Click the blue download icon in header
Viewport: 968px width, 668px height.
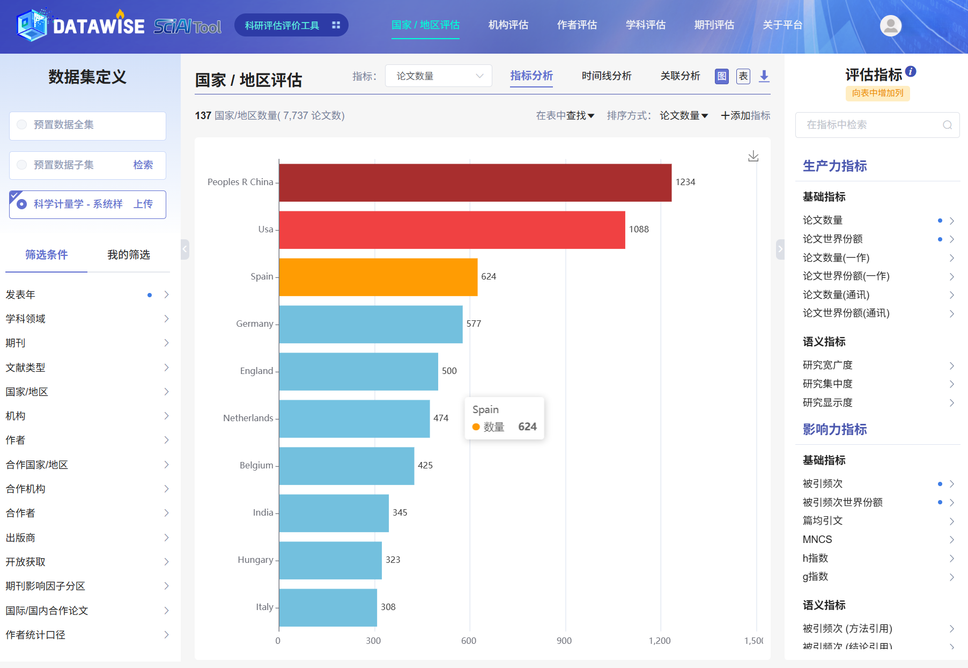coord(764,76)
